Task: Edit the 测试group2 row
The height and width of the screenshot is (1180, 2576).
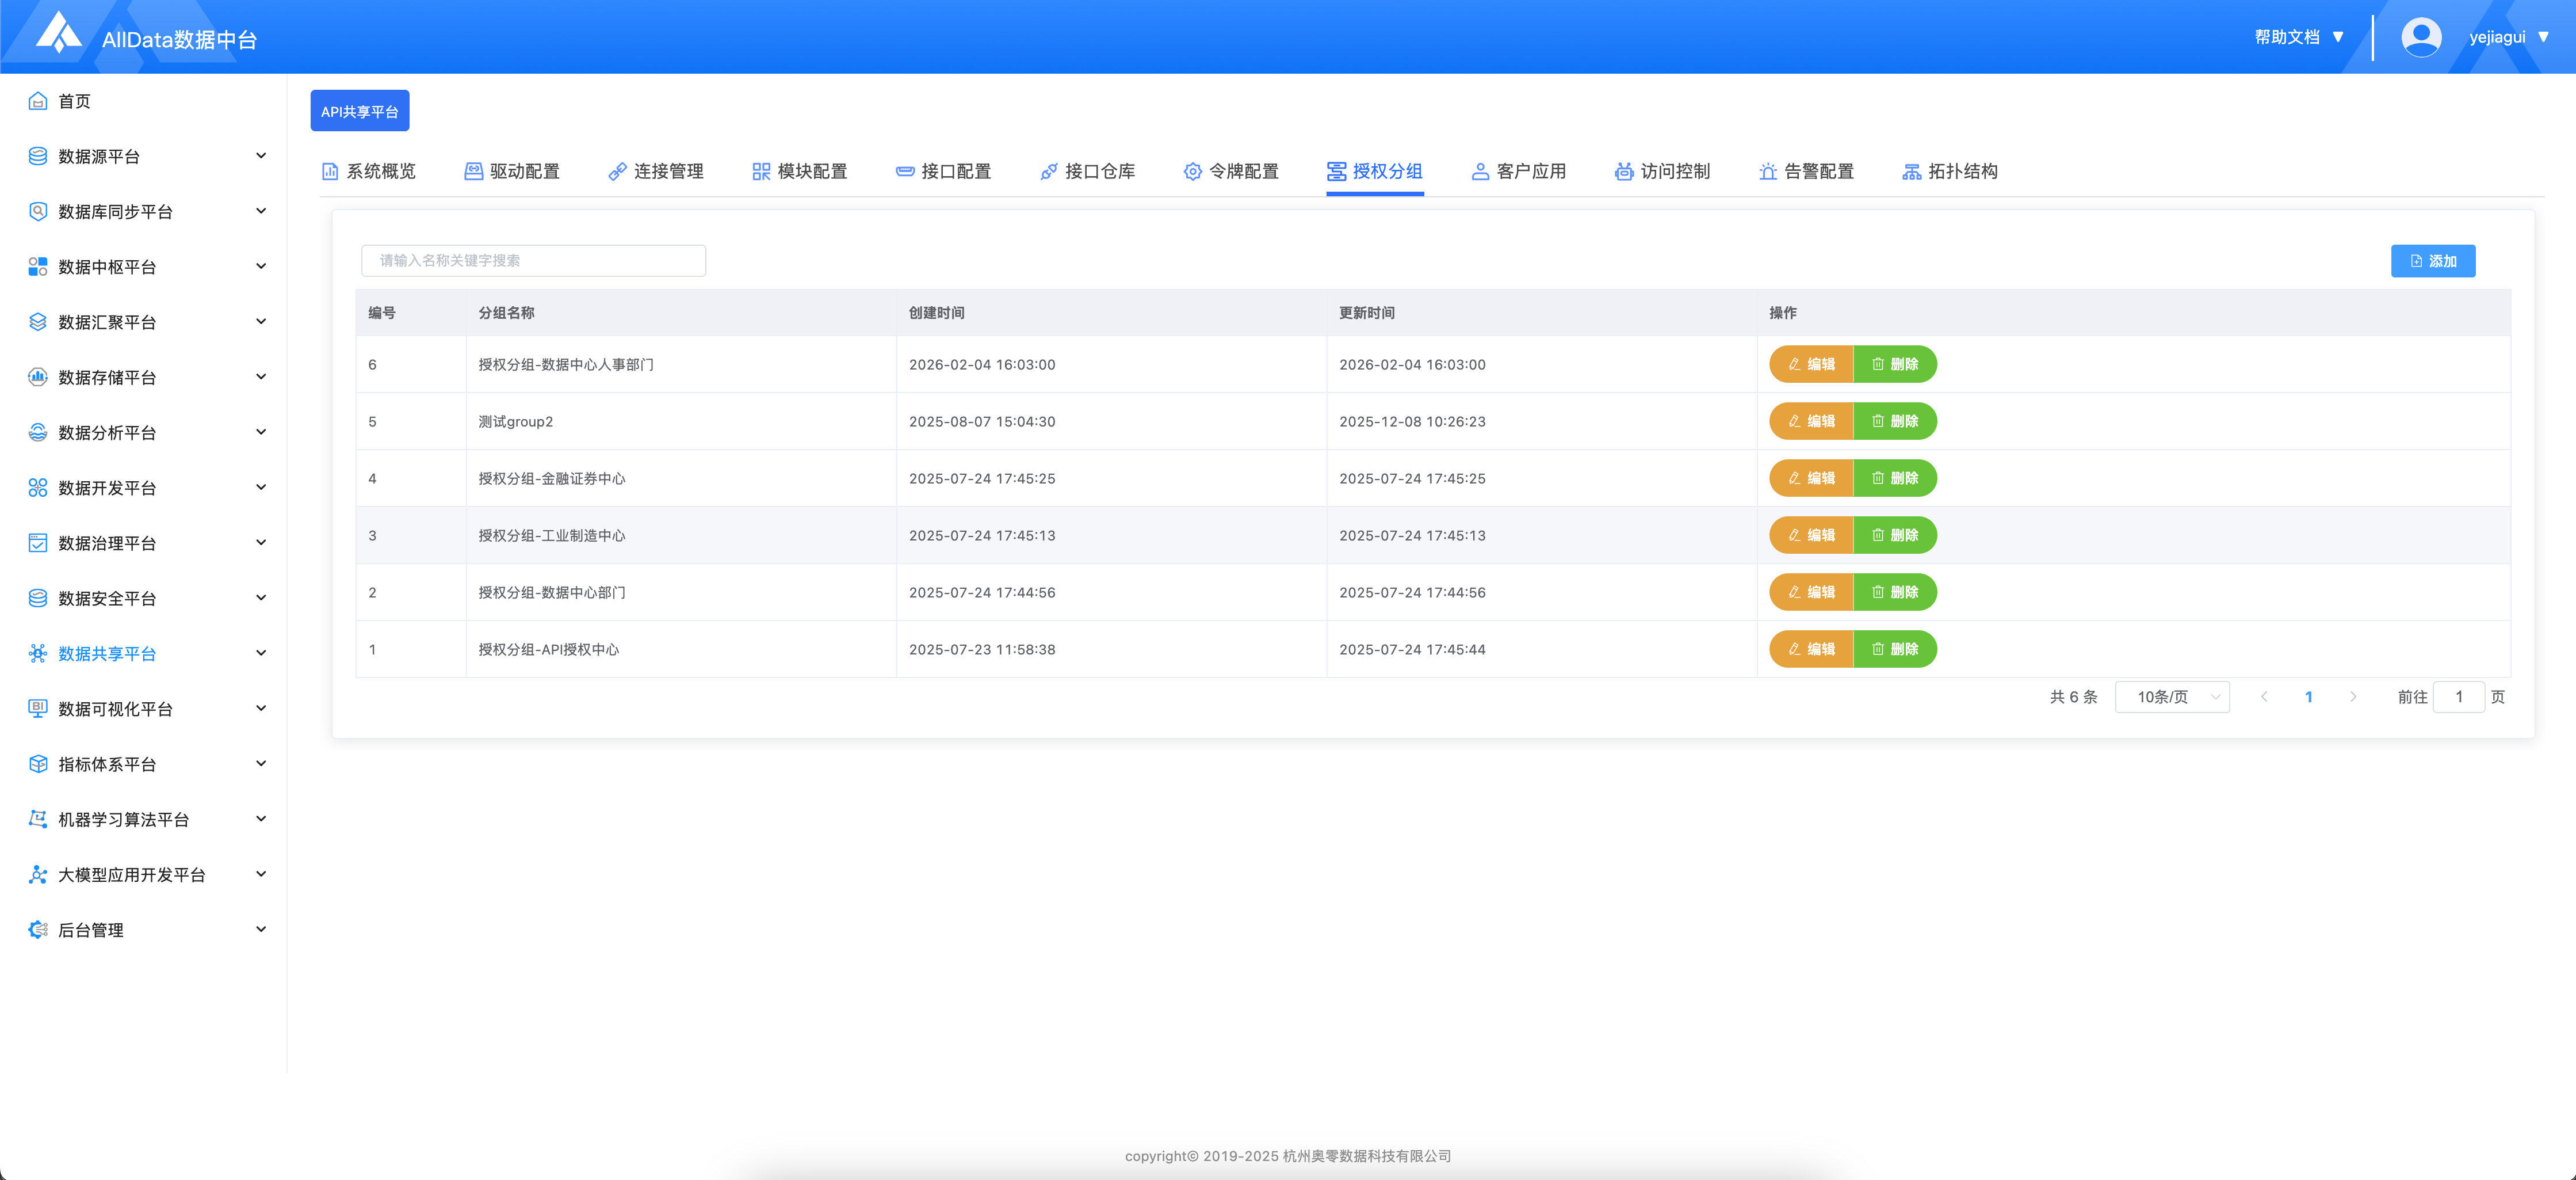Action: 1811,421
